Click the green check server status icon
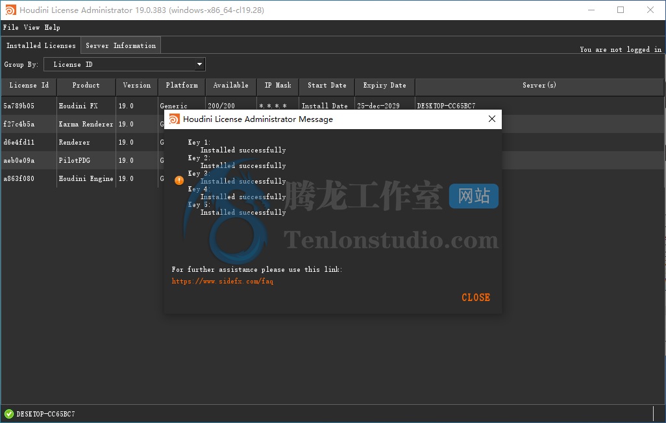This screenshot has height=423, width=666. pyautogui.click(x=9, y=414)
